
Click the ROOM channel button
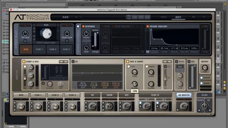pyautogui.click(x=109, y=95)
